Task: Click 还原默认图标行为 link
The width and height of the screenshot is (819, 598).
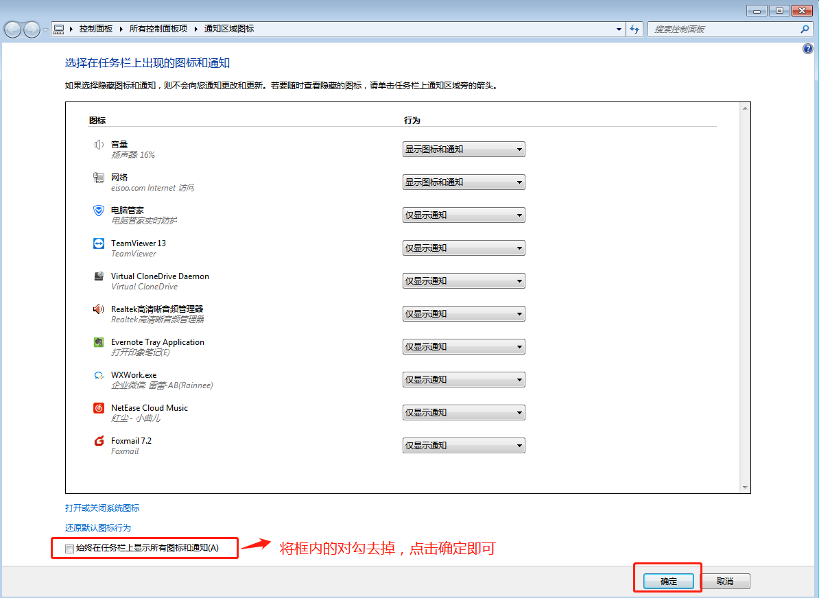Action: click(x=98, y=527)
